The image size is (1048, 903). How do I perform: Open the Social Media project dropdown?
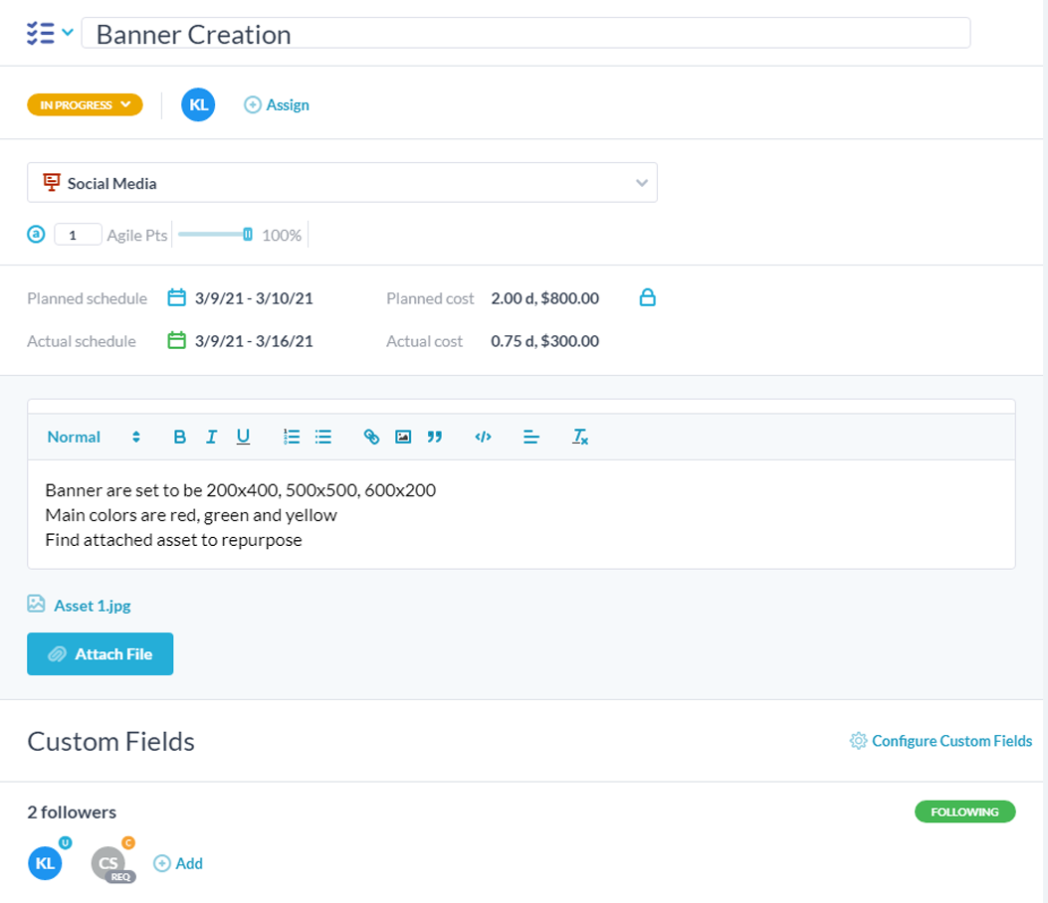(x=342, y=182)
